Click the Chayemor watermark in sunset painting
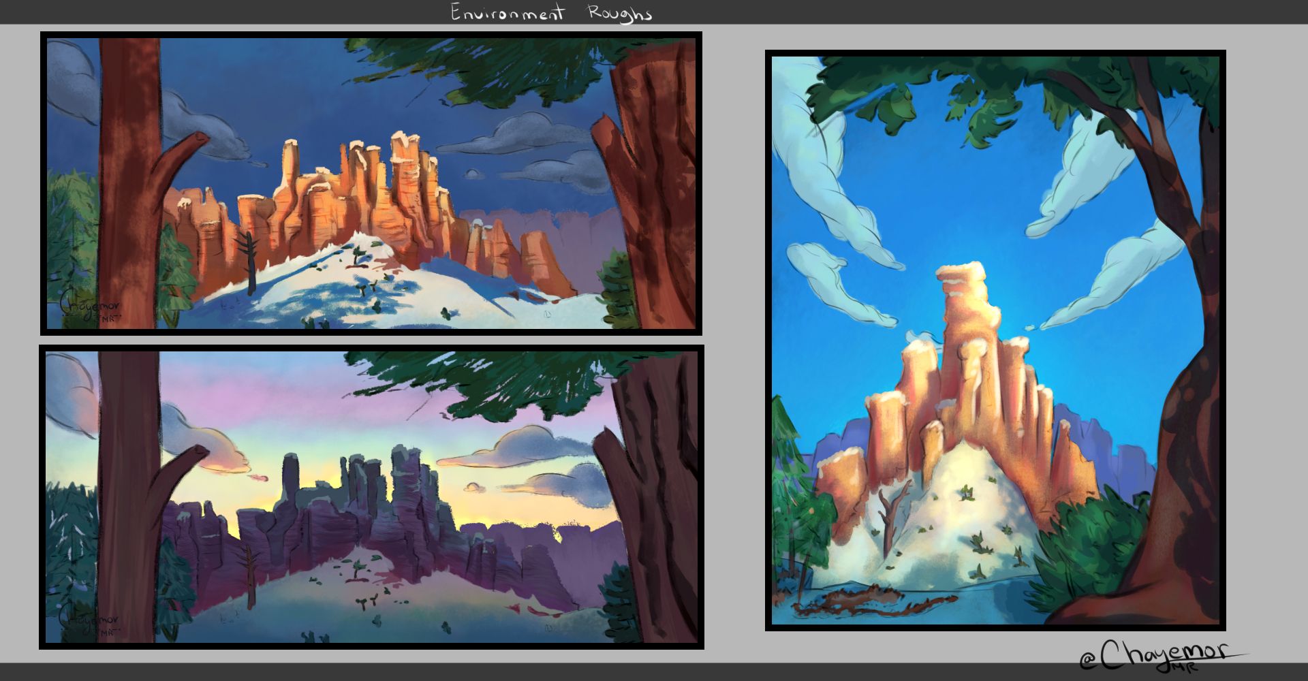Image resolution: width=1308 pixels, height=681 pixels. click(x=89, y=621)
